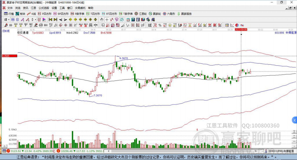
Task: Open the P数字表 tool
Action: click(x=77, y=14)
